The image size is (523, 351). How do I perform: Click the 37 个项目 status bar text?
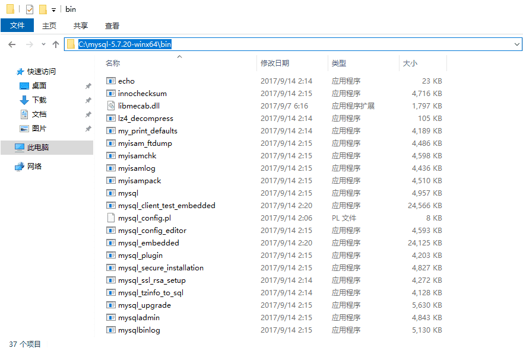25,344
